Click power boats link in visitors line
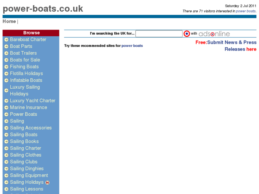259x194 pixels. coord(245,11)
